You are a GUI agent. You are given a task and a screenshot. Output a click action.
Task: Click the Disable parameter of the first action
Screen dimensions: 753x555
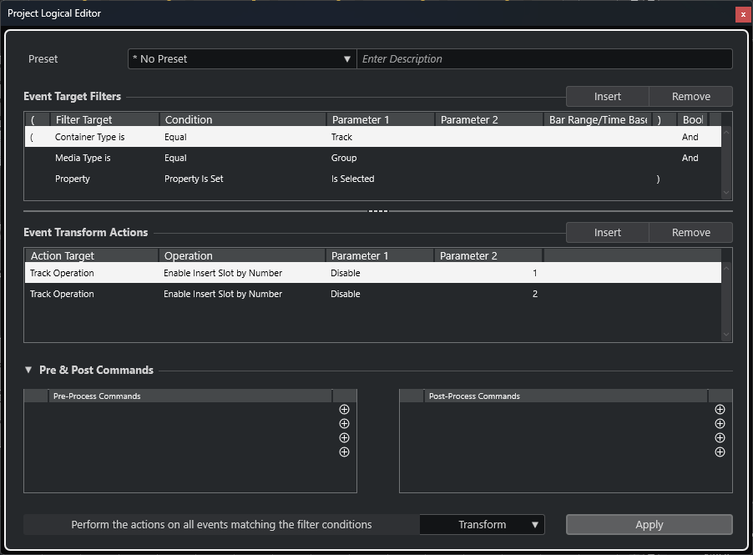pyautogui.click(x=346, y=273)
